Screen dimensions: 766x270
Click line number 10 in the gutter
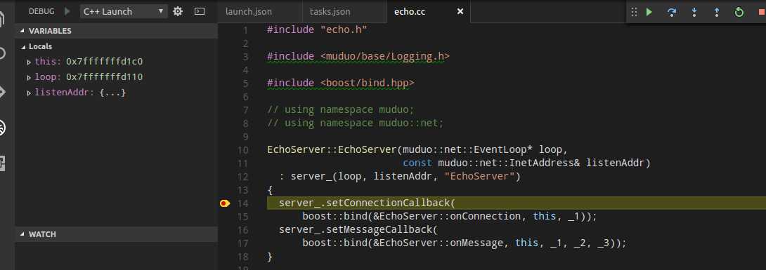pyautogui.click(x=242, y=149)
